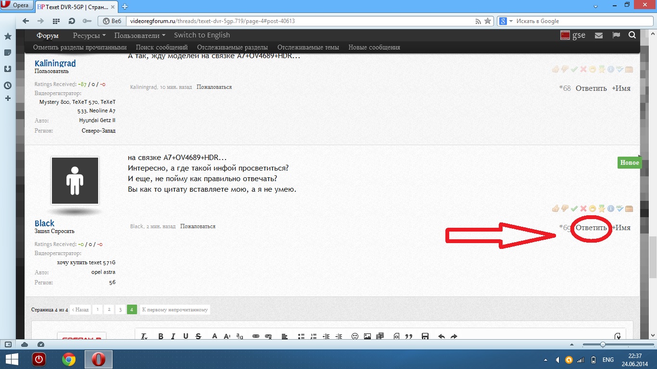Expand the Пользователи dropdown menu

(139, 35)
